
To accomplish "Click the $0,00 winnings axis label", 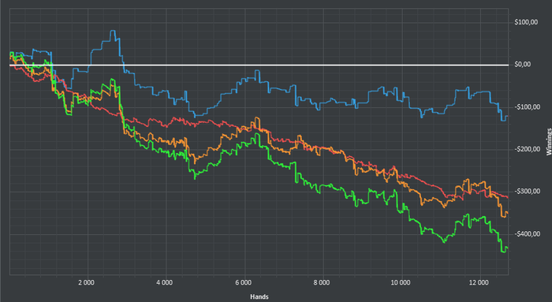I will tap(522, 65).
